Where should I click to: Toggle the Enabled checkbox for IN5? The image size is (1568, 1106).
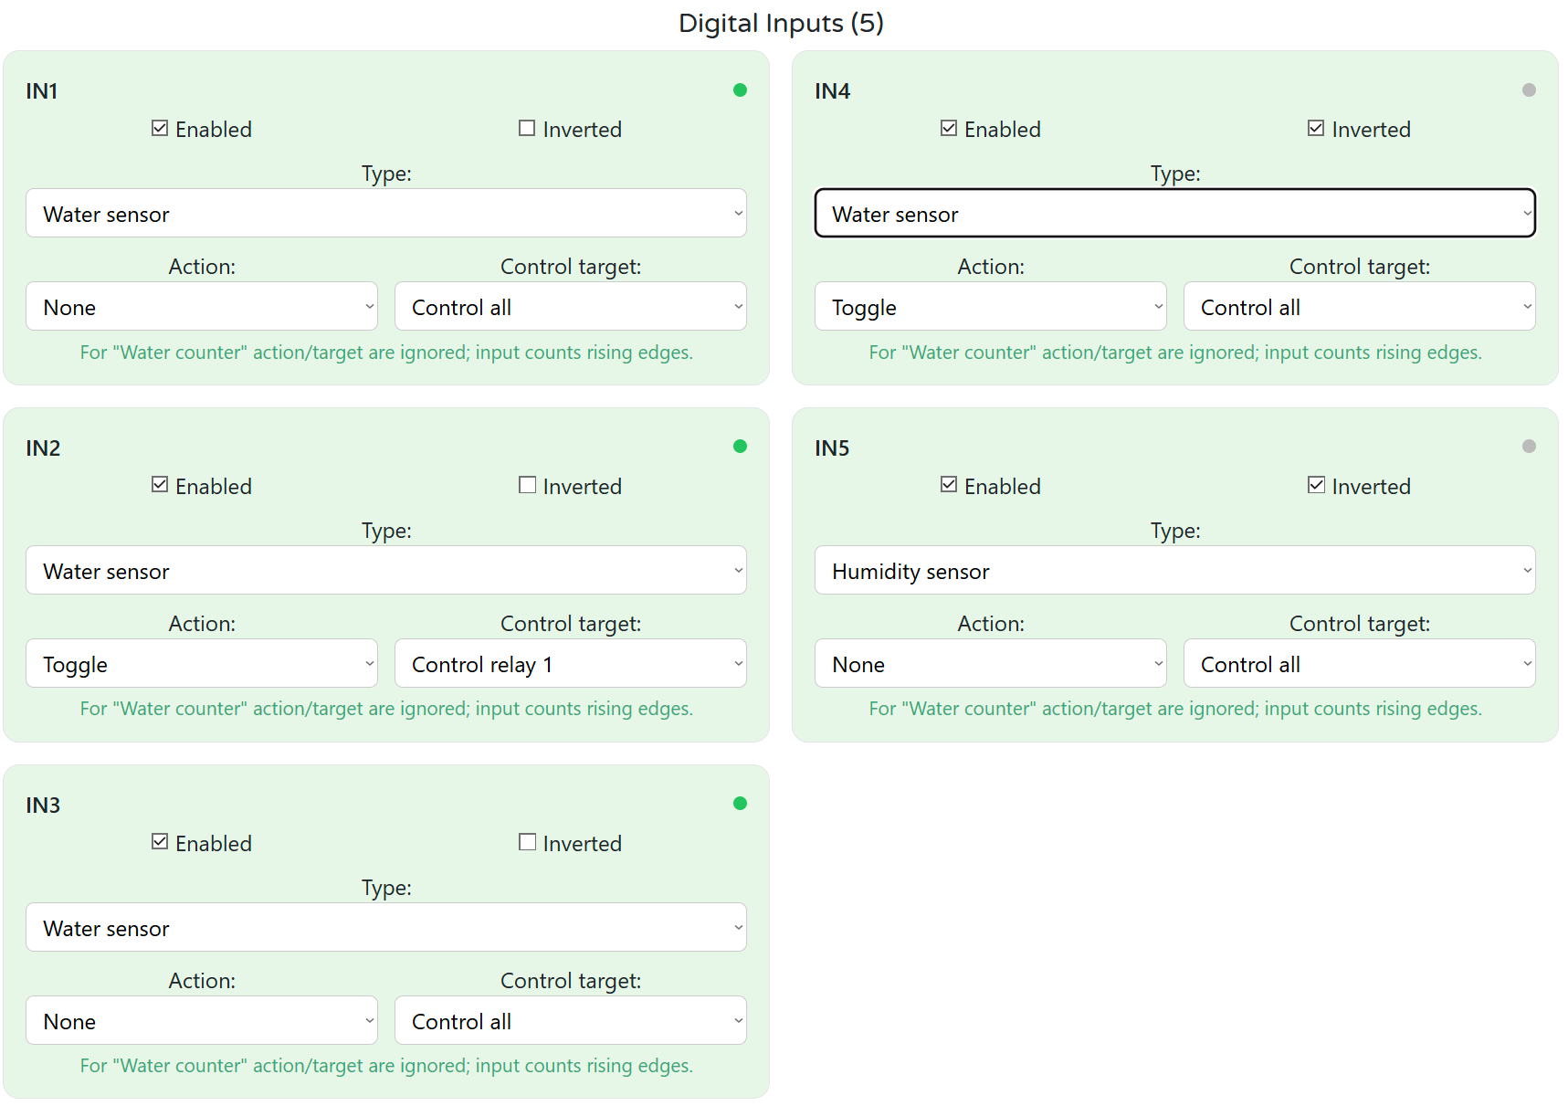point(949,484)
